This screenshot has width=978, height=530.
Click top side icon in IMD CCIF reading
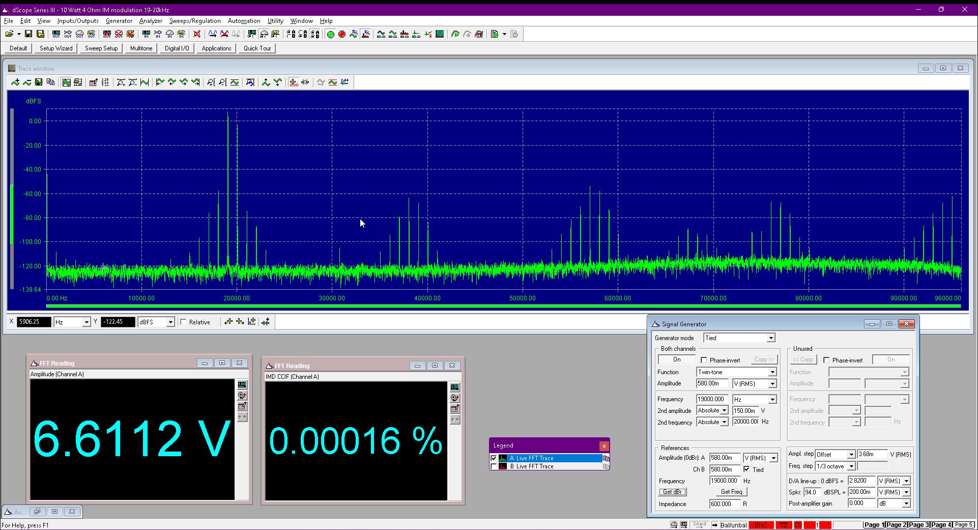coord(455,387)
